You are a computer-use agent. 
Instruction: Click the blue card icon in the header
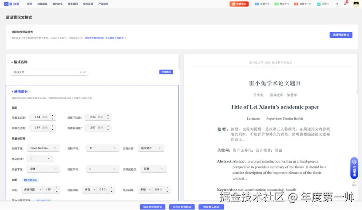click(x=256, y=4)
